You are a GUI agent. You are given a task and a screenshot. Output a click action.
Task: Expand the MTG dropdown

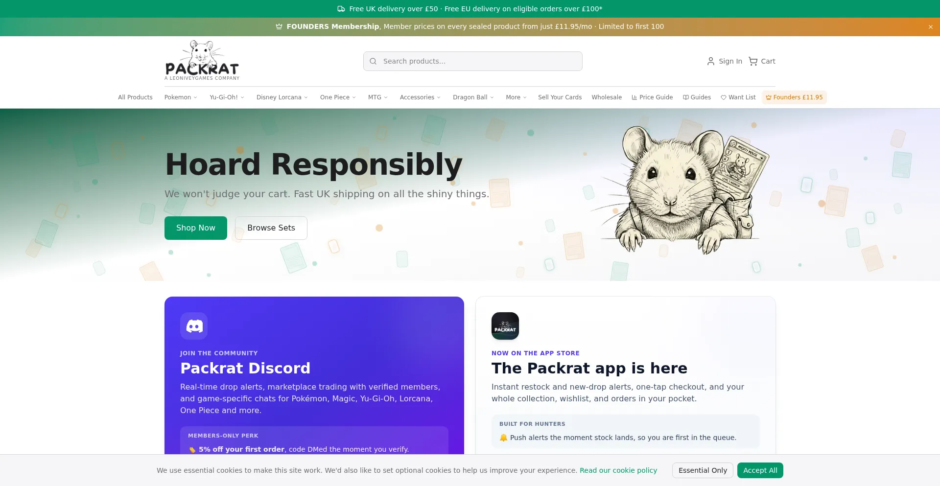377,97
